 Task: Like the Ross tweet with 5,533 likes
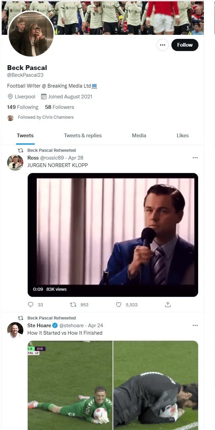click(x=119, y=305)
